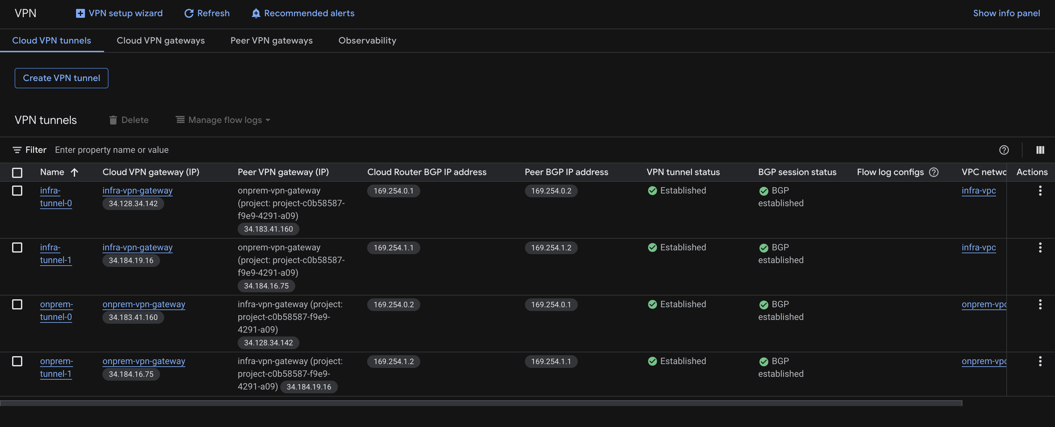1055x427 pixels.
Task: Check the select-all checkbox in the table header
Action: (x=17, y=173)
